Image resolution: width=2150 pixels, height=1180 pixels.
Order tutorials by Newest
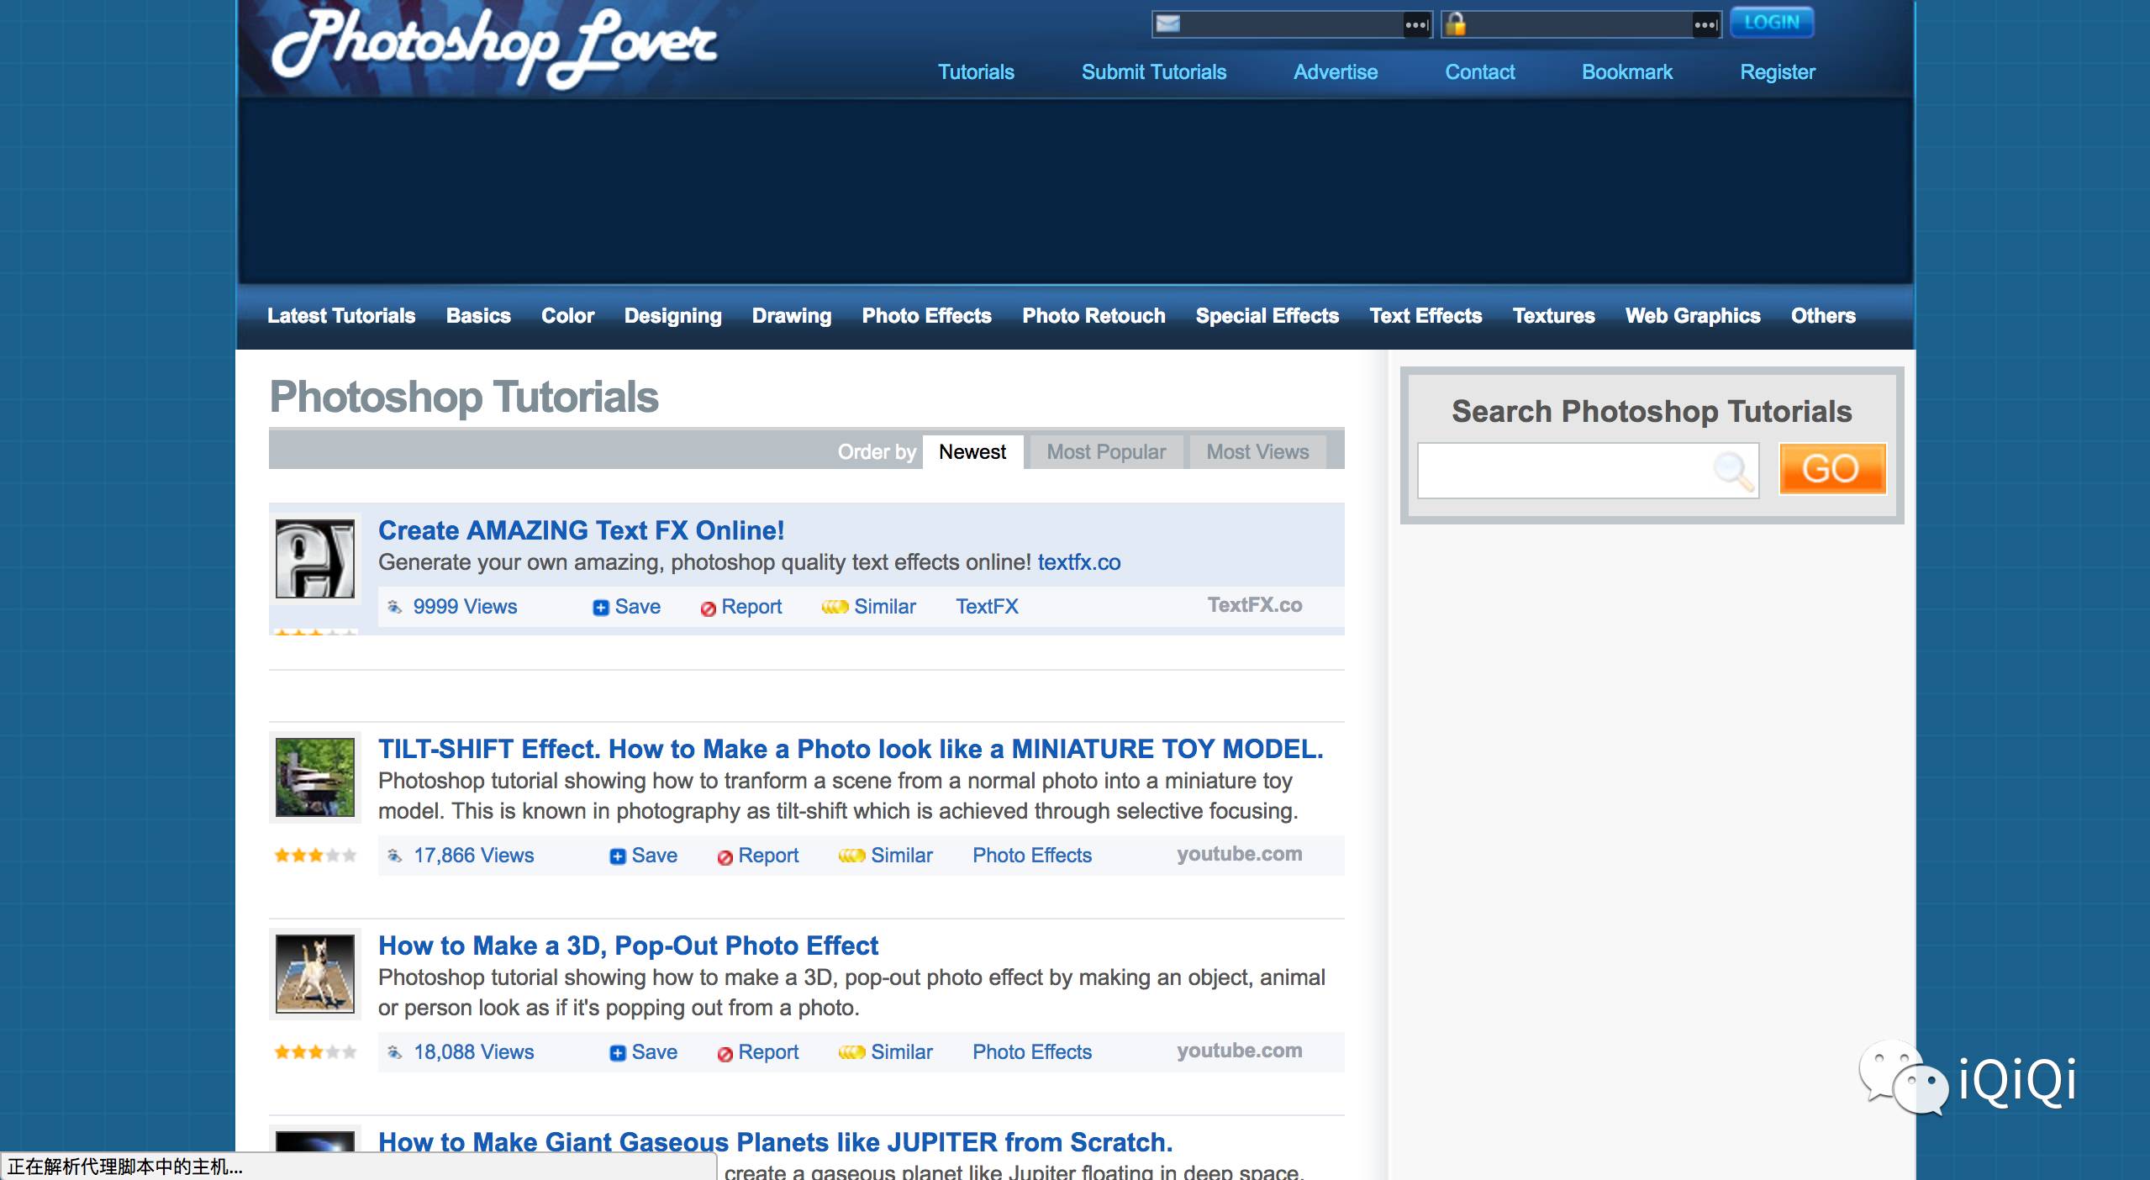972,452
